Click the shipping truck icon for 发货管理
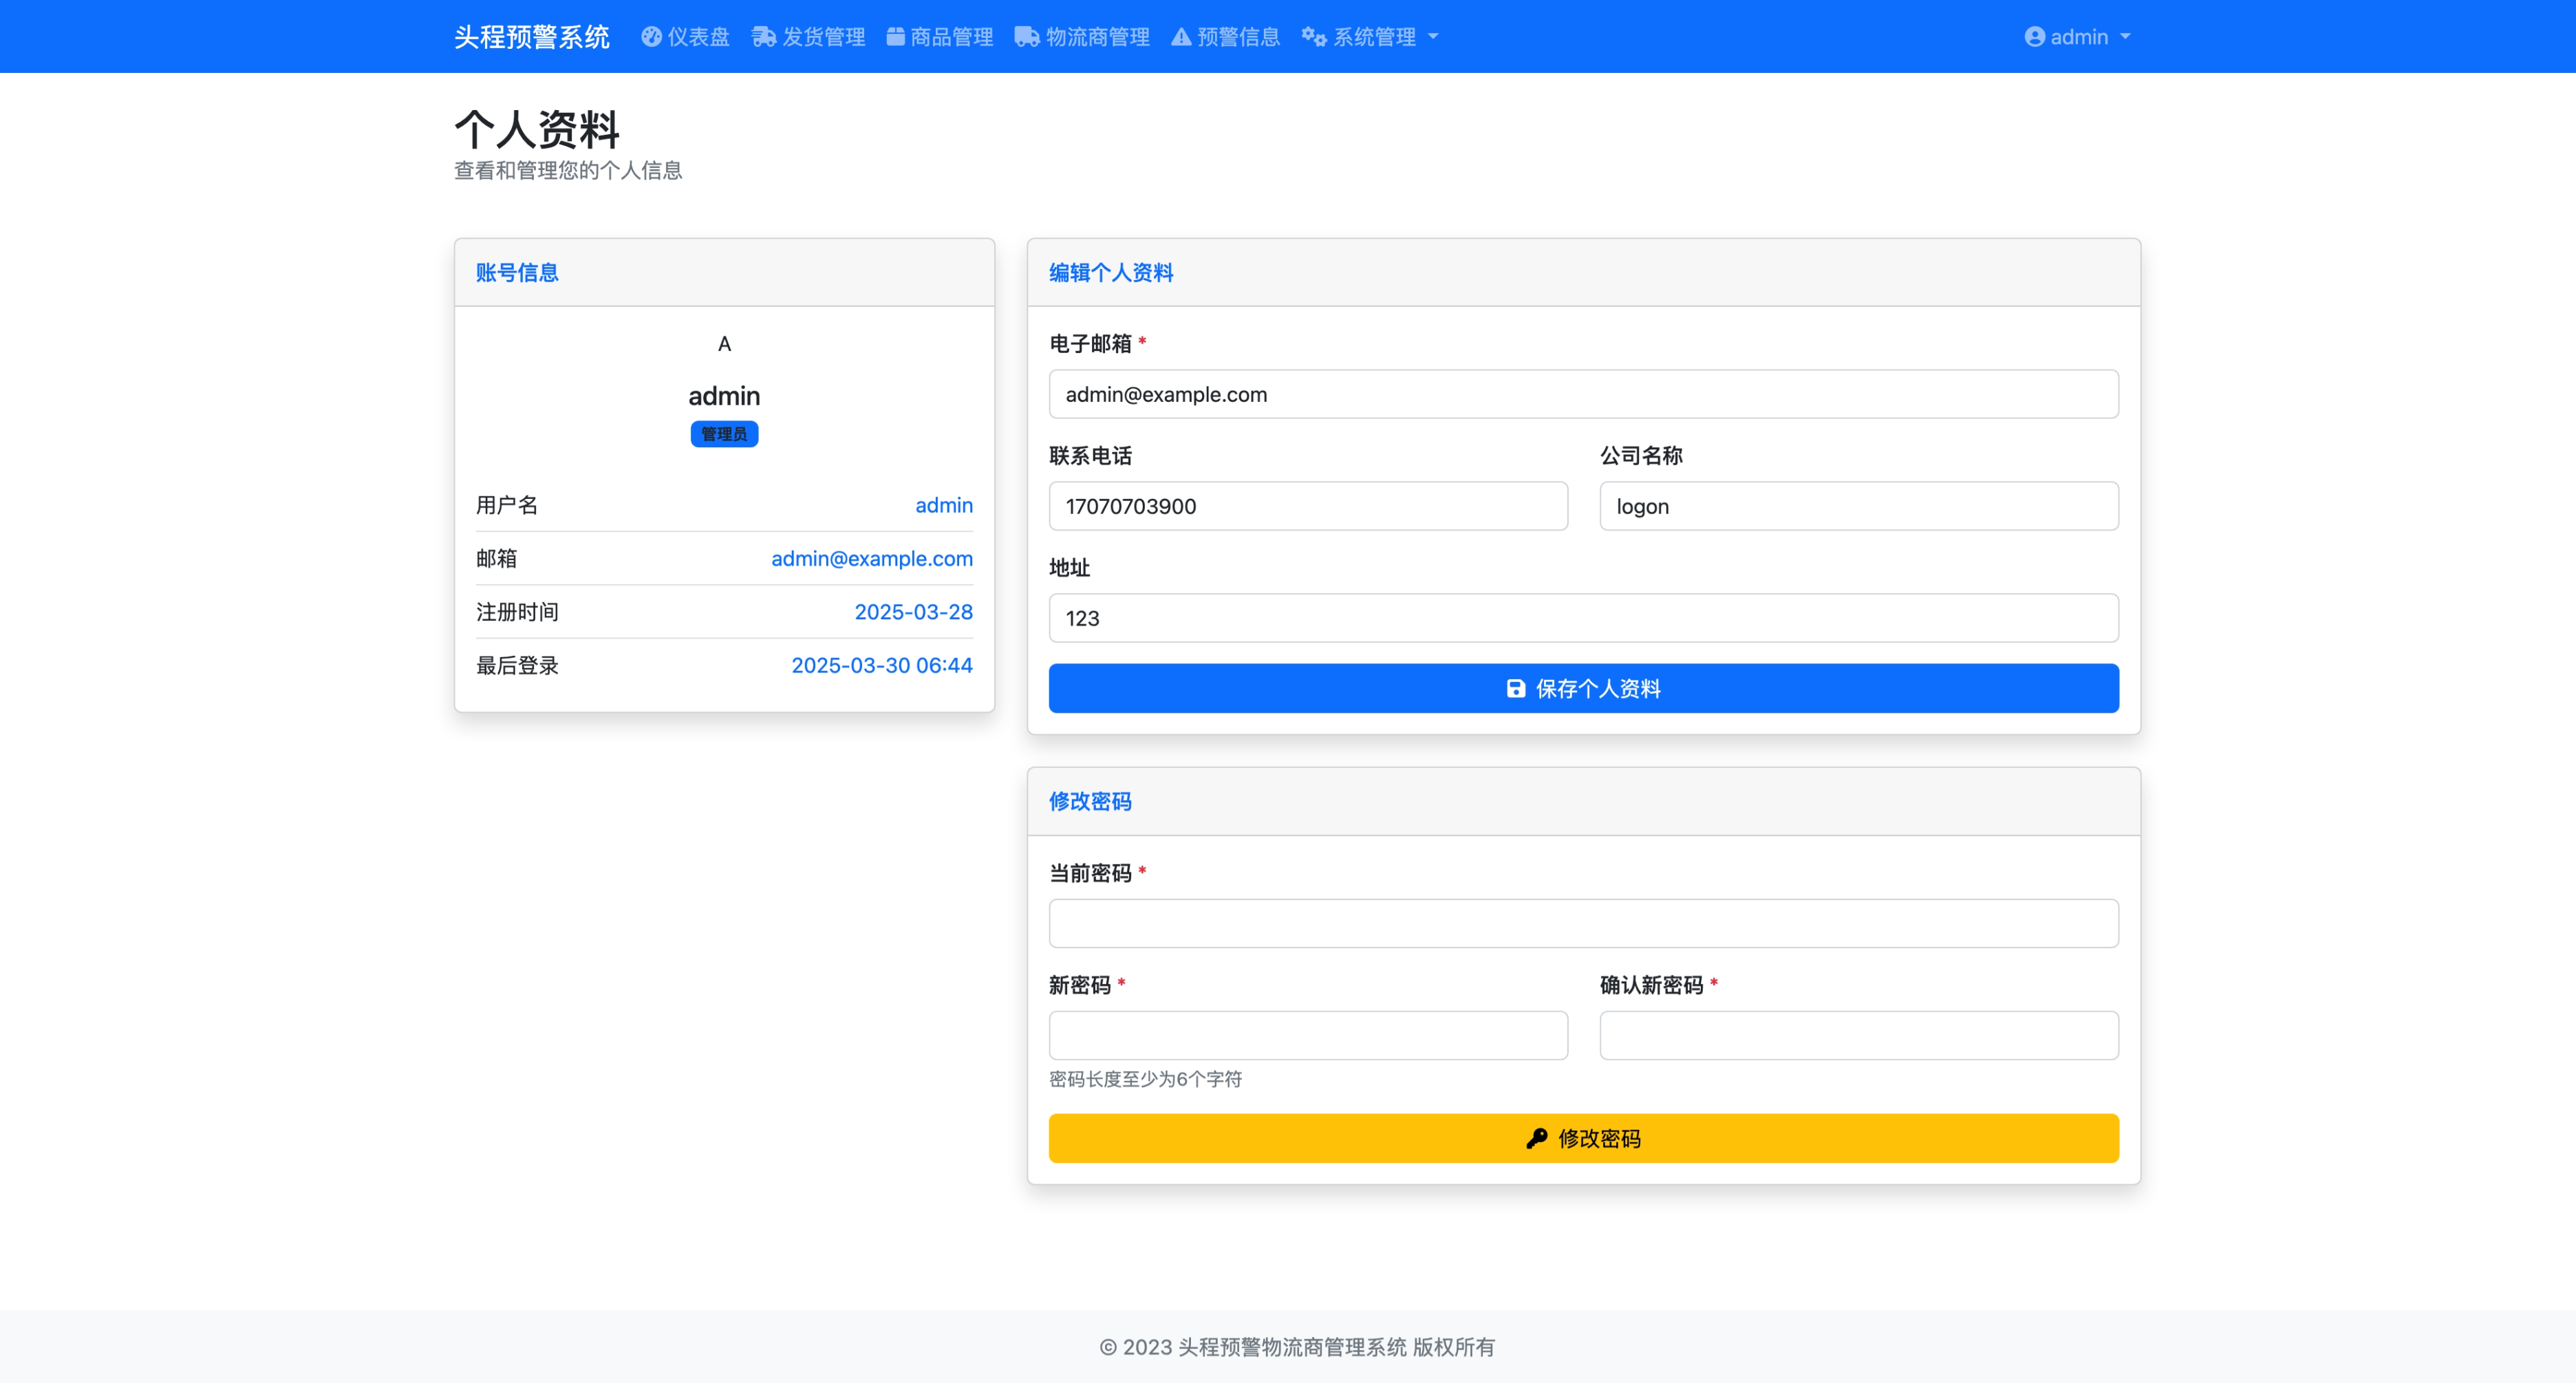This screenshot has width=2576, height=1383. (764, 37)
